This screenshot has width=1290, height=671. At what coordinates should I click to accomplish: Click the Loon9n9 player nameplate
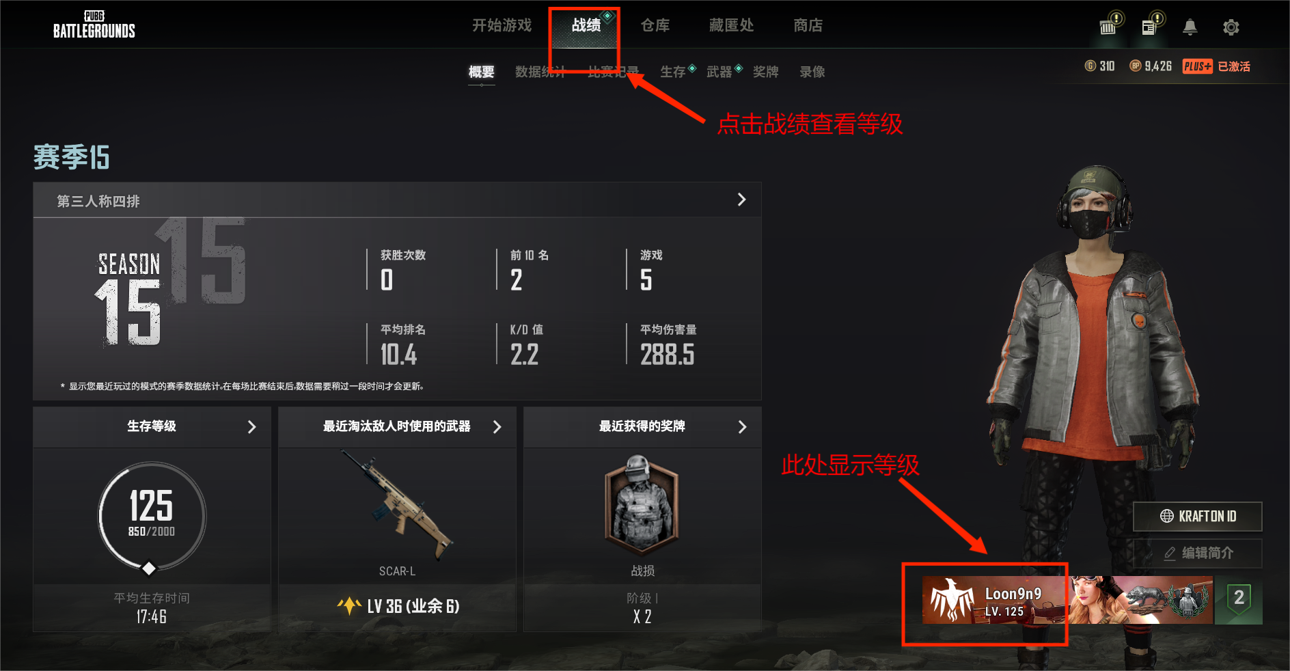994,600
